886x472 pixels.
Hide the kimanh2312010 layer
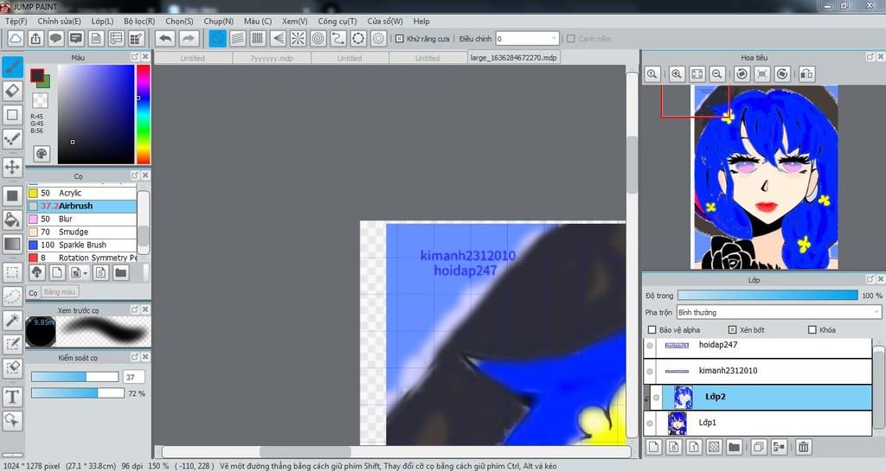click(x=650, y=372)
